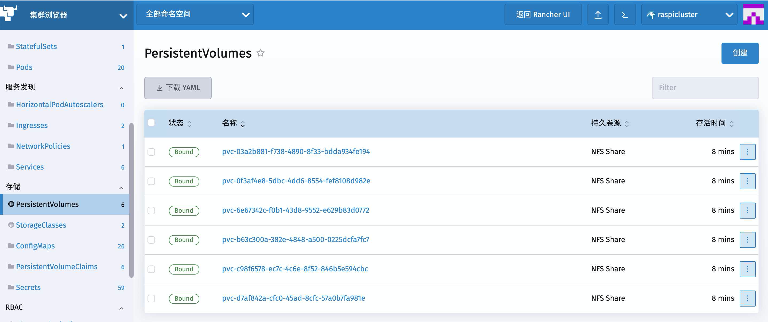Toggle the select-all checkbox in table header

coord(152,123)
